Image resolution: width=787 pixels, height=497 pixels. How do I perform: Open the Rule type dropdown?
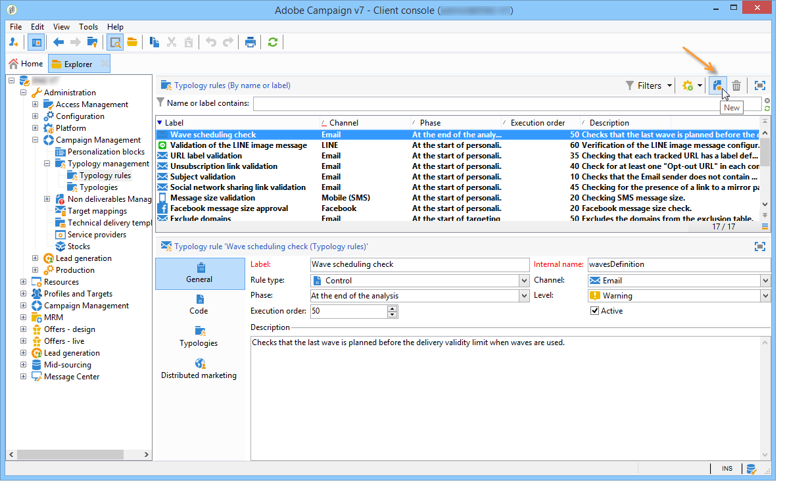pos(524,281)
